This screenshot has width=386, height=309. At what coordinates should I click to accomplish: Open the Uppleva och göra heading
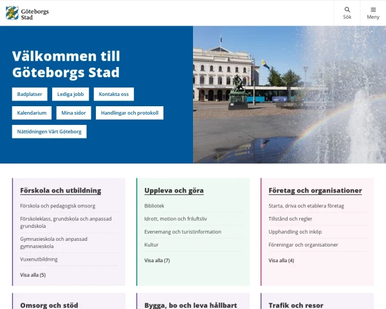174,191
